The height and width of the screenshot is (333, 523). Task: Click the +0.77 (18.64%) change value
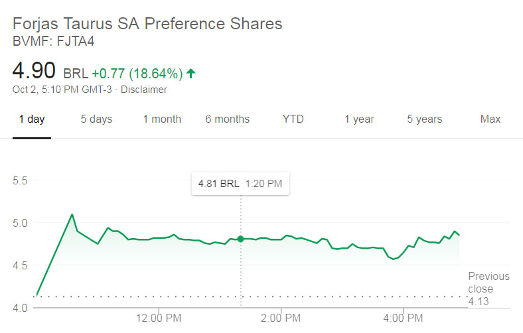137,73
